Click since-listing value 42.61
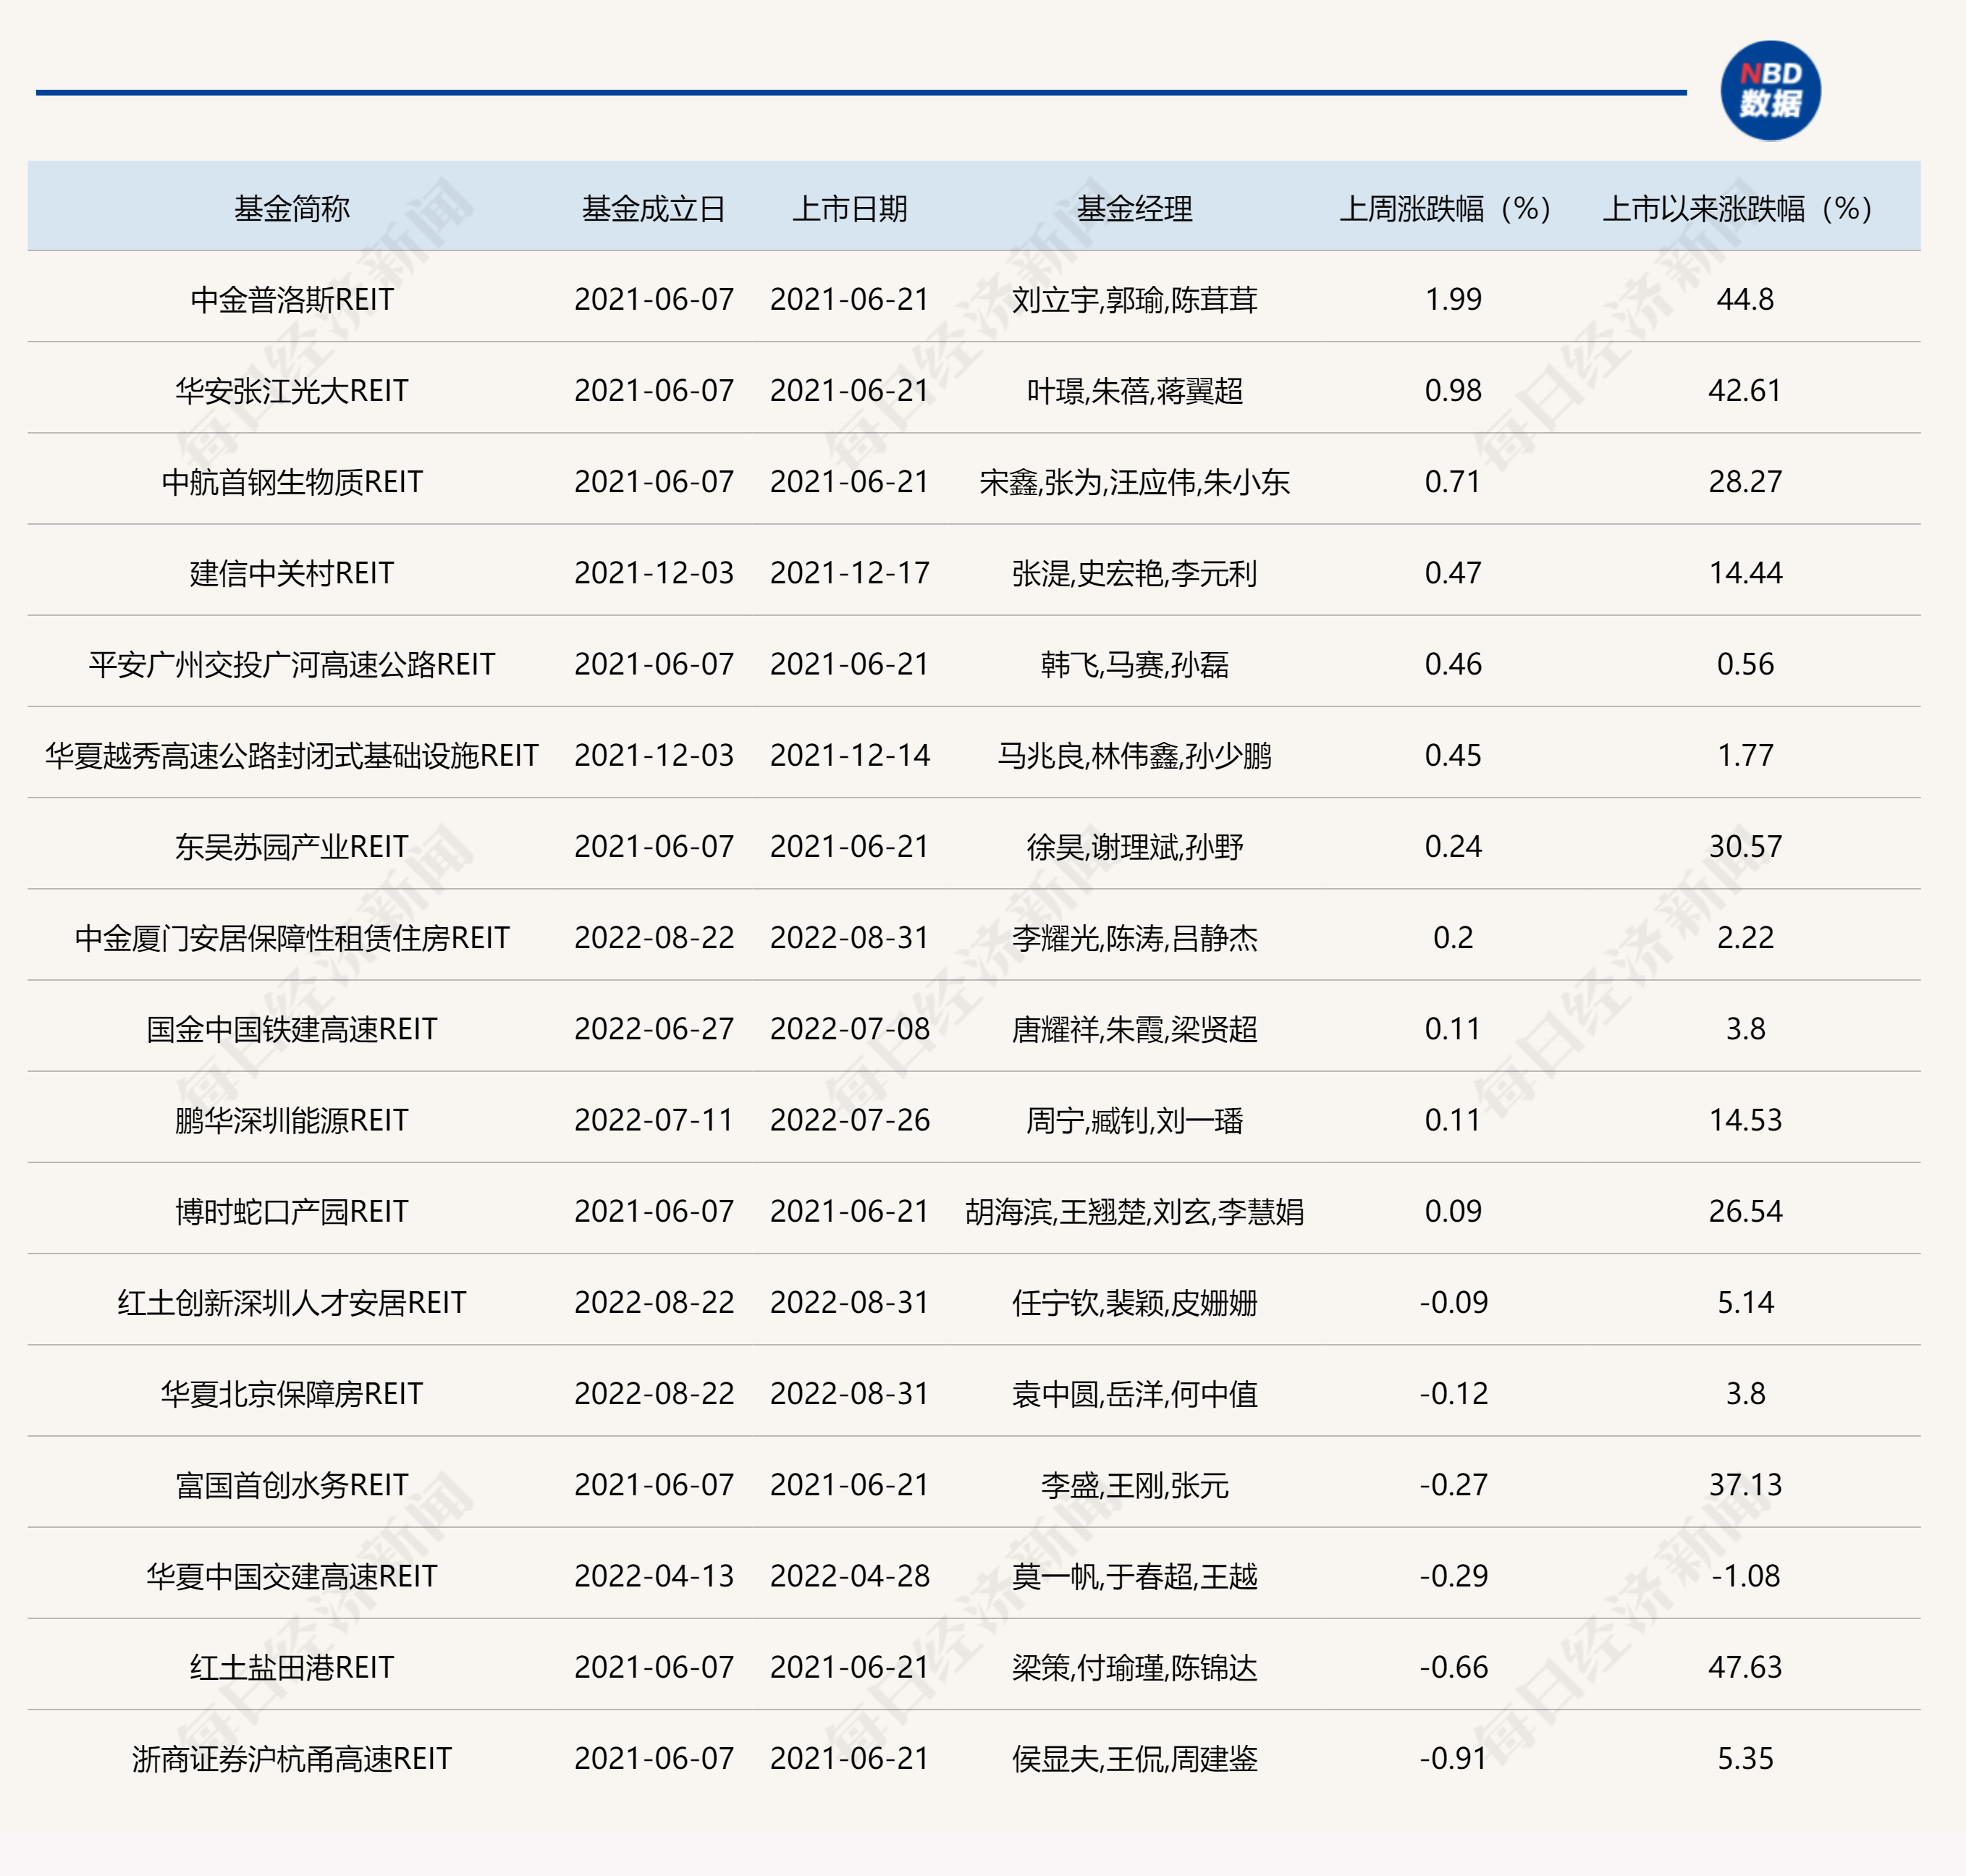The image size is (1966, 1876). (1746, 390)
